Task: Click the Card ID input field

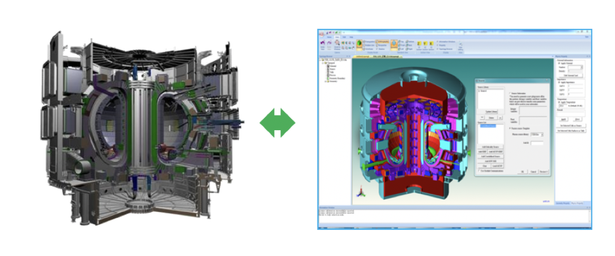Action: point(537,143)
